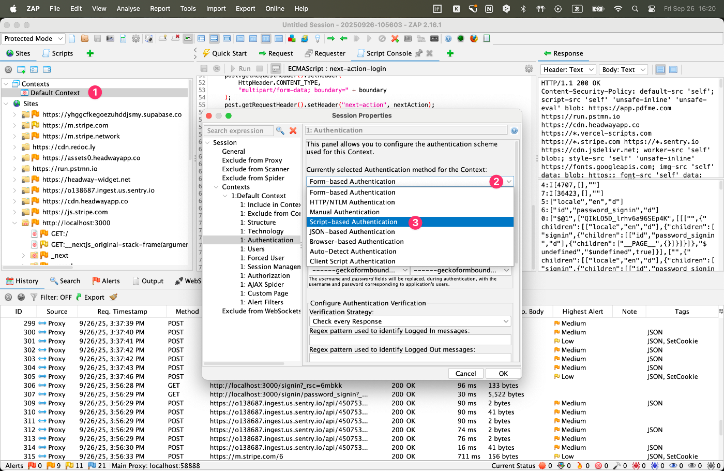Image resolution: width=724 pixels, height=471 pixels.
Task: Click the magnifier search icon in Session Properties
Action: click(280, 130)
